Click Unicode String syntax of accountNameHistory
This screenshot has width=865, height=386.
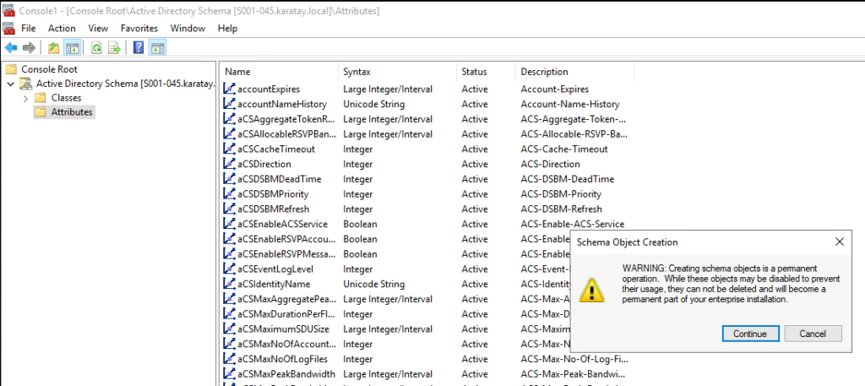click(373, 104)
